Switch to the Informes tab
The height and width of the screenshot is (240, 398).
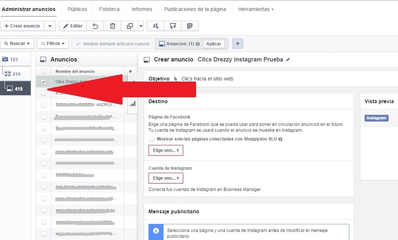[142, 9]
